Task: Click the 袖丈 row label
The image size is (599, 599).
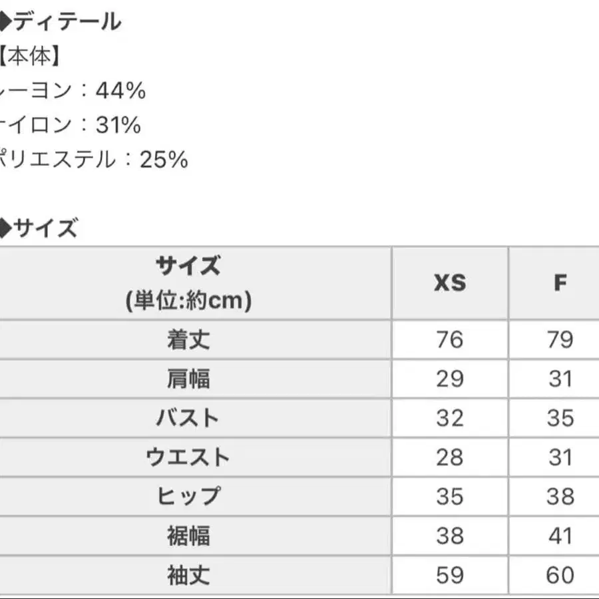Action: tap(188, 575)
